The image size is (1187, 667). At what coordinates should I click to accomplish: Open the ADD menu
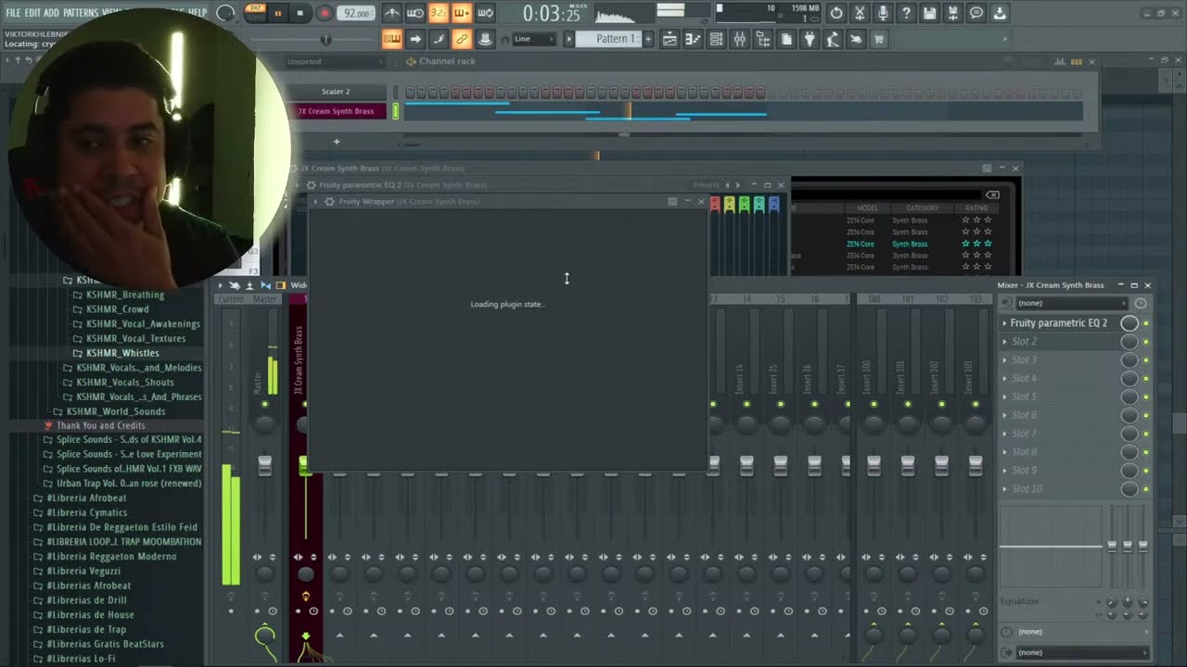[52, 13]
